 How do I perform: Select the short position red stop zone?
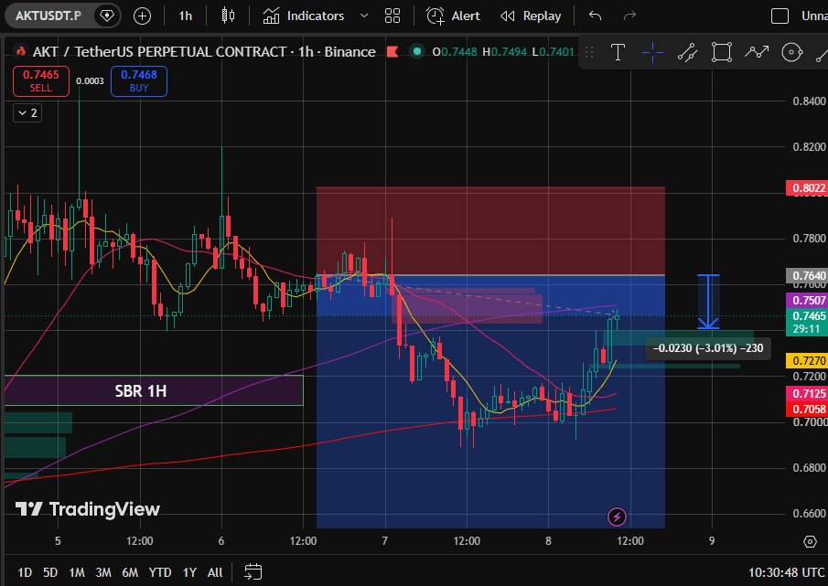490,230
